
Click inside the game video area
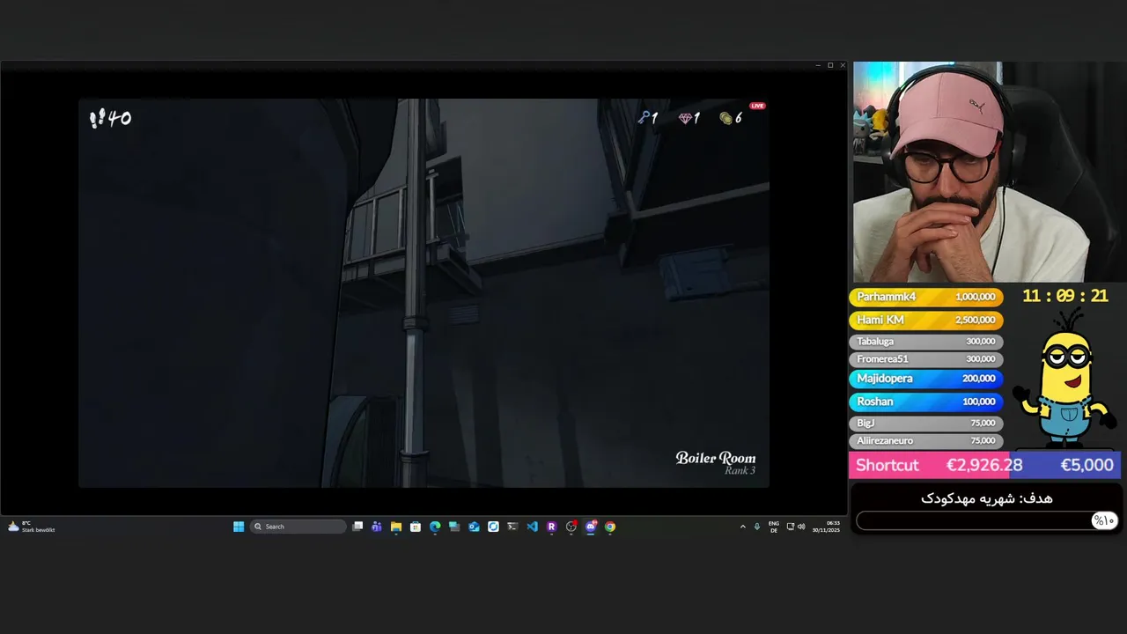[x=424, y=293]
